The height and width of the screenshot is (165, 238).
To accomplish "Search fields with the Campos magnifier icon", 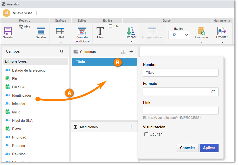I will point(62,52).
